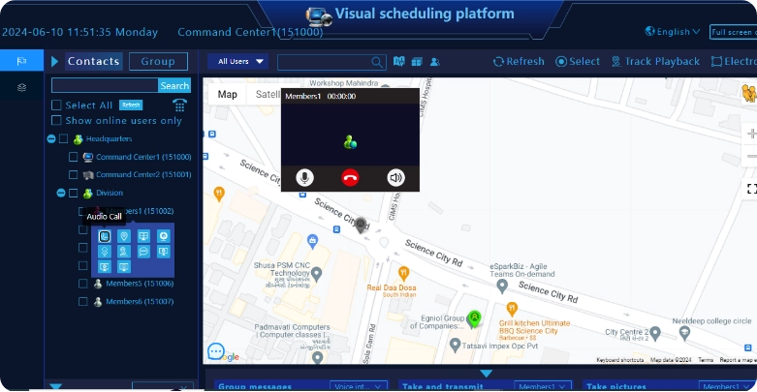This screenshot has height=392, width=757.
Task: Open the layers icon in left sidebar
Action: (x=21, y=87)
